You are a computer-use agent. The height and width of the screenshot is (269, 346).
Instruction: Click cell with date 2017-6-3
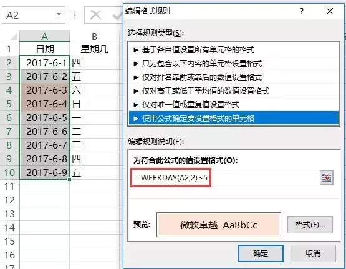(44, 90)
